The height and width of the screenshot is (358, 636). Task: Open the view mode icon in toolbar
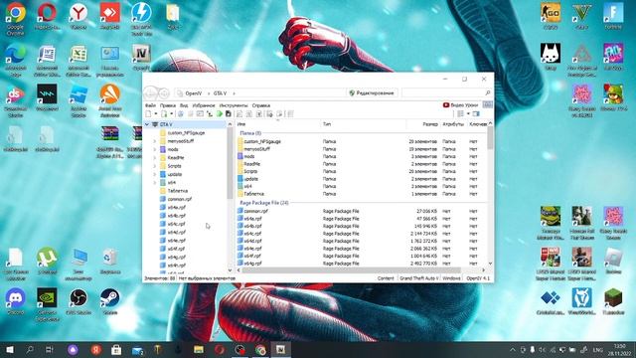460,114
